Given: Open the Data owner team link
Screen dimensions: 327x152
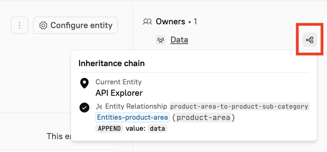Looking at the screenshot, I should [179, 40].
